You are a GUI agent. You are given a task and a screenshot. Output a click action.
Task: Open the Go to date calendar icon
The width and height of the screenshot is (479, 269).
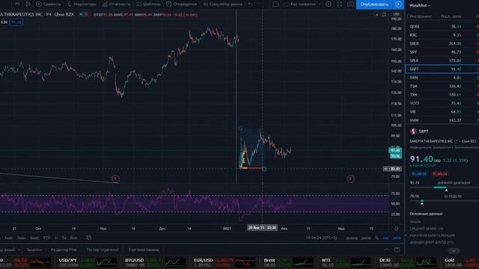click(x=88, y=238)
